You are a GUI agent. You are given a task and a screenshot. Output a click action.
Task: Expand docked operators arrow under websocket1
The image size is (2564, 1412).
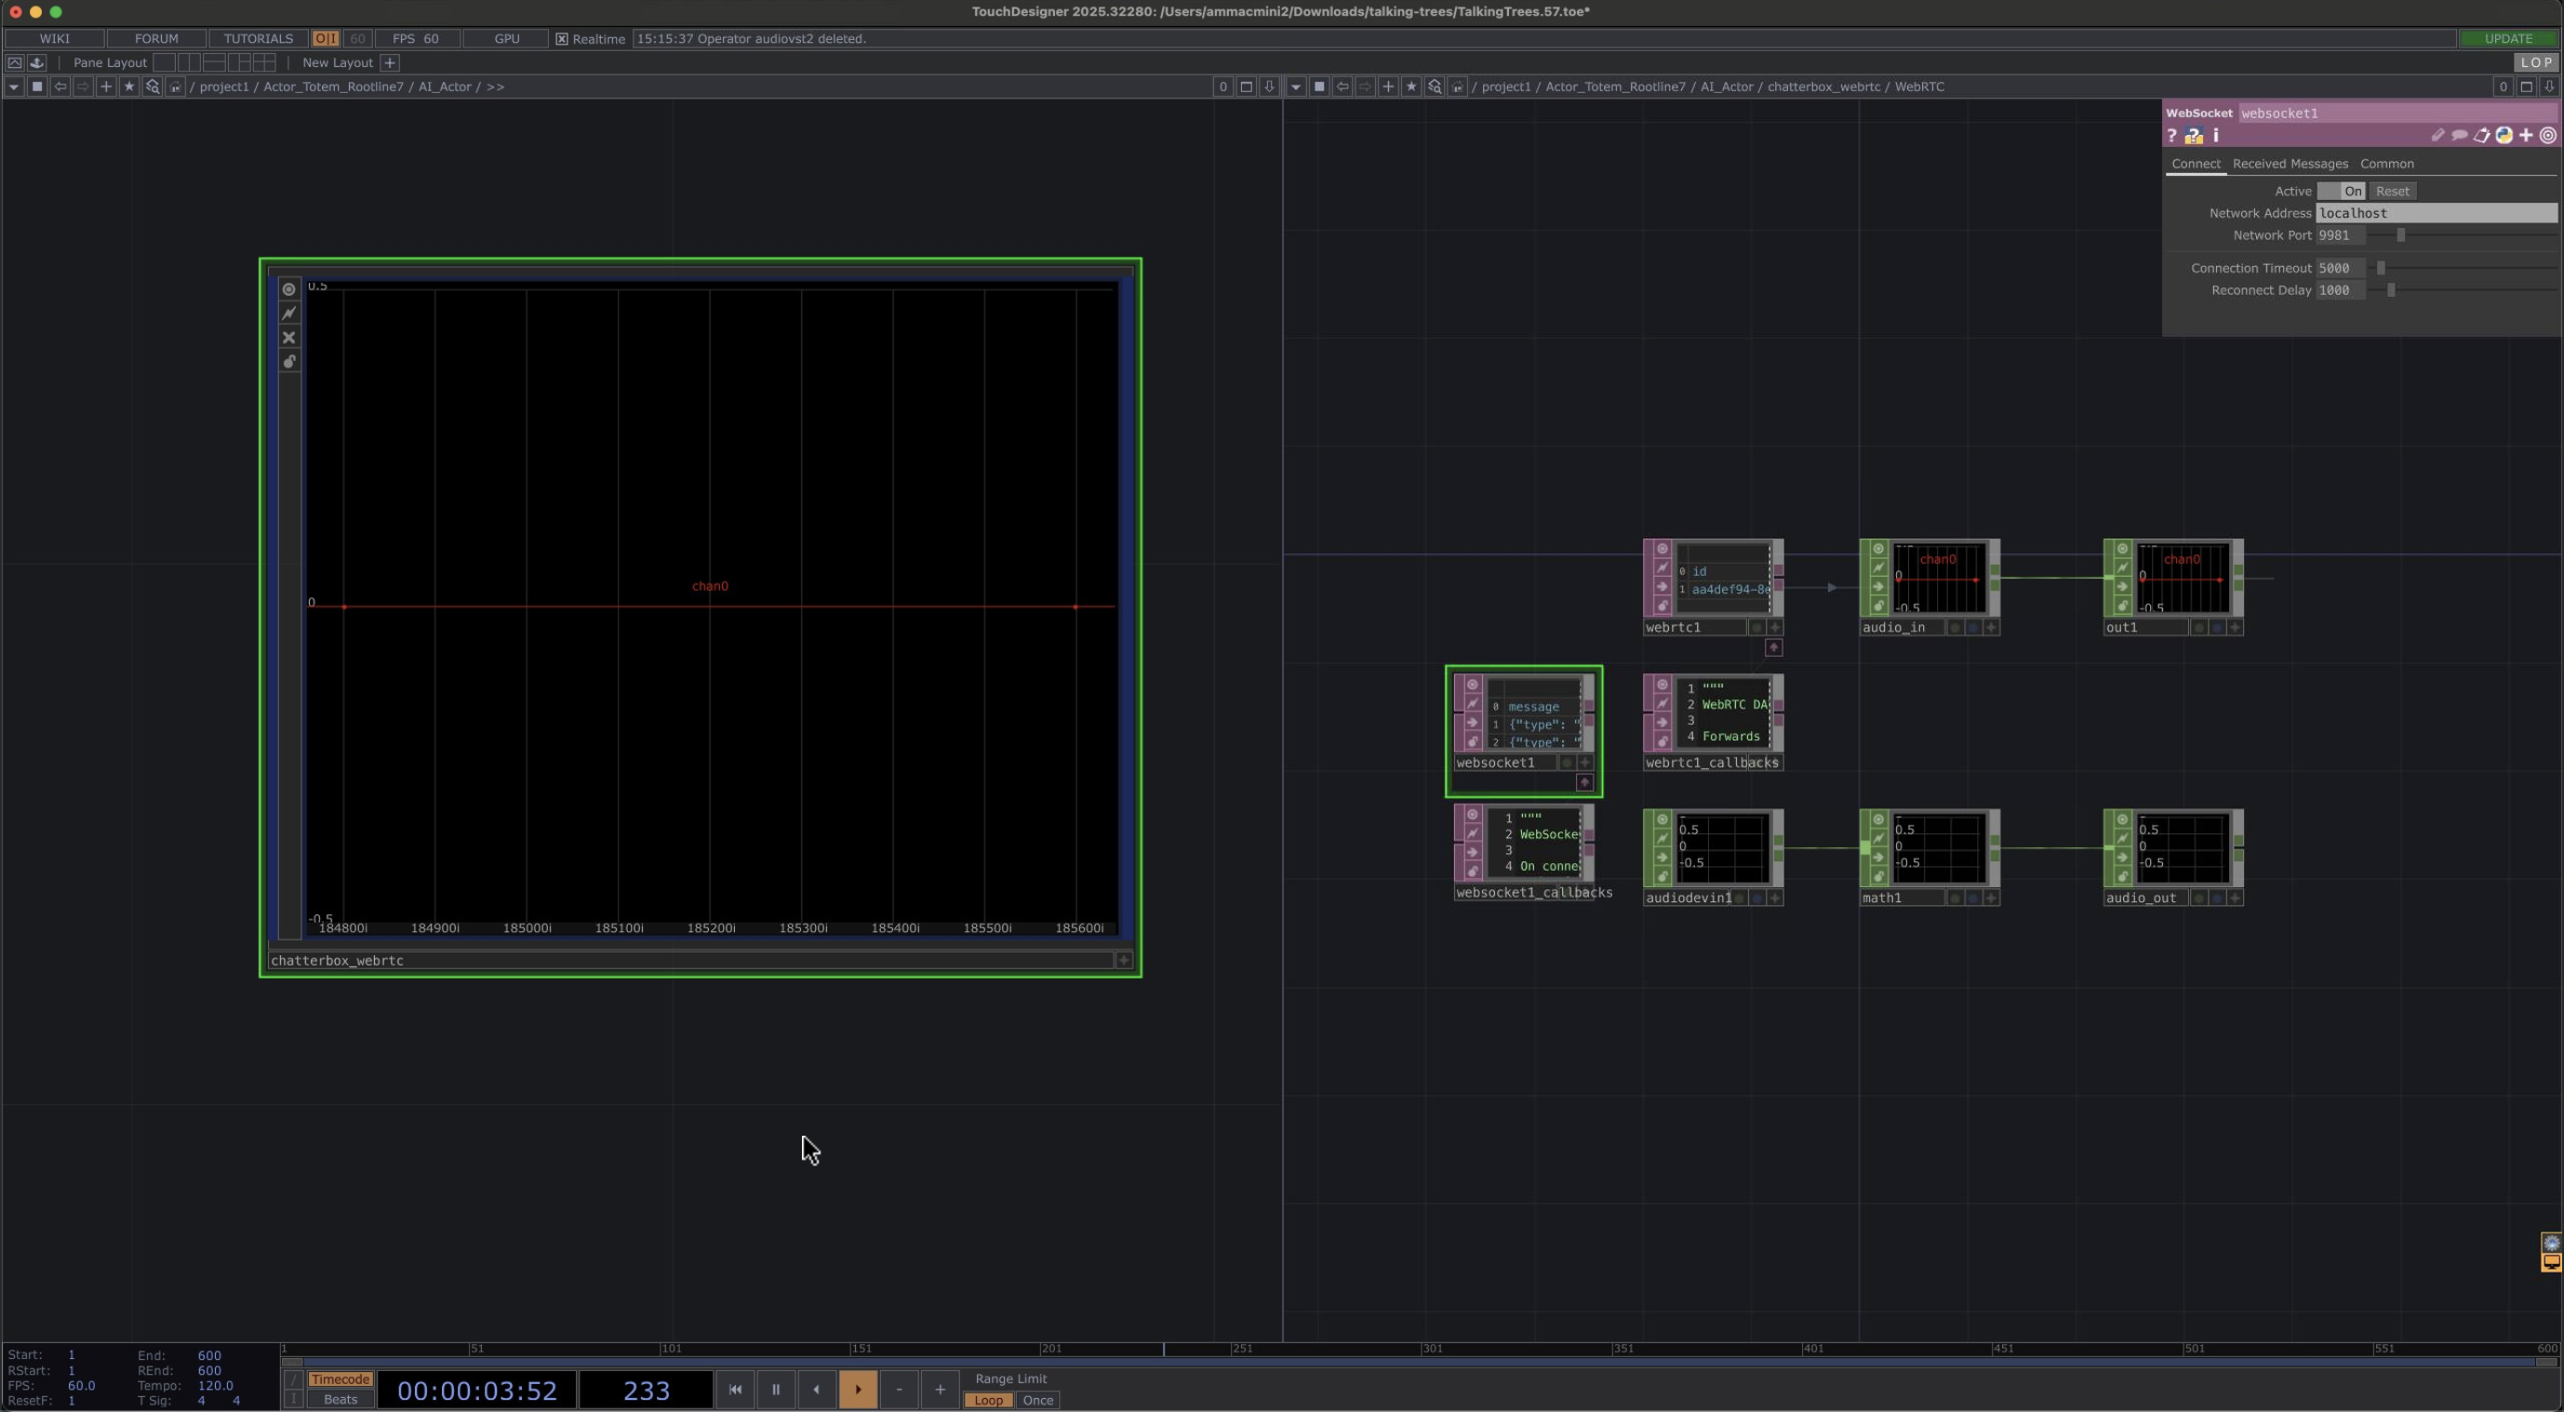(x=1584, y=782)
